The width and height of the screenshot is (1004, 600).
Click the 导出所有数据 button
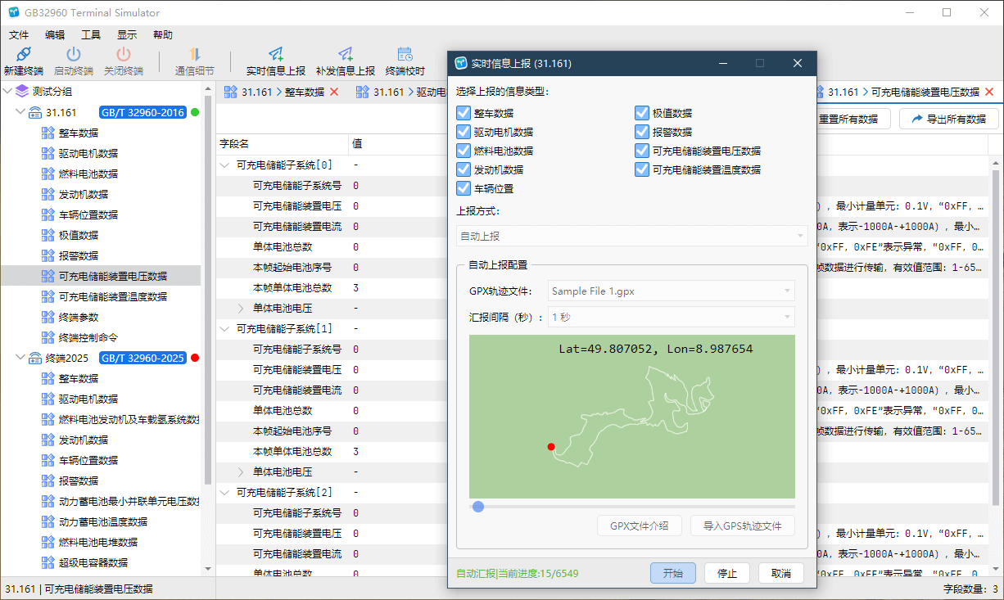[x=948, y=120]
